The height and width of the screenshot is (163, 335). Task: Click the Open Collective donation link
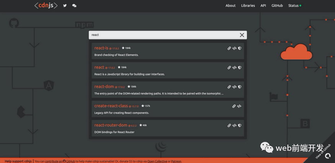tap(157, 161)
